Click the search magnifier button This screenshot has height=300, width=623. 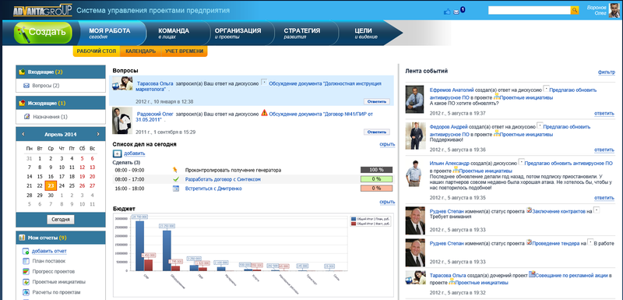tap(575, 10)
